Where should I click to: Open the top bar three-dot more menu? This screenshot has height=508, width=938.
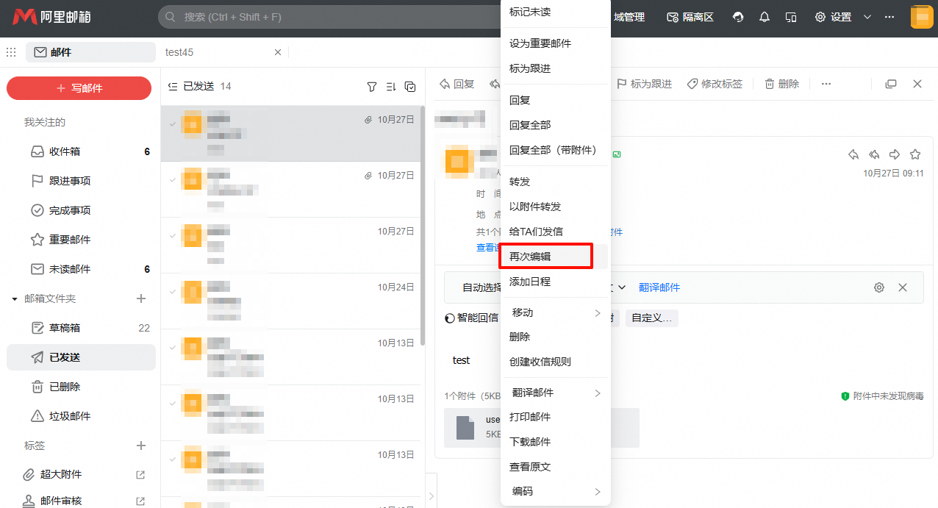[x=889, y=17]
